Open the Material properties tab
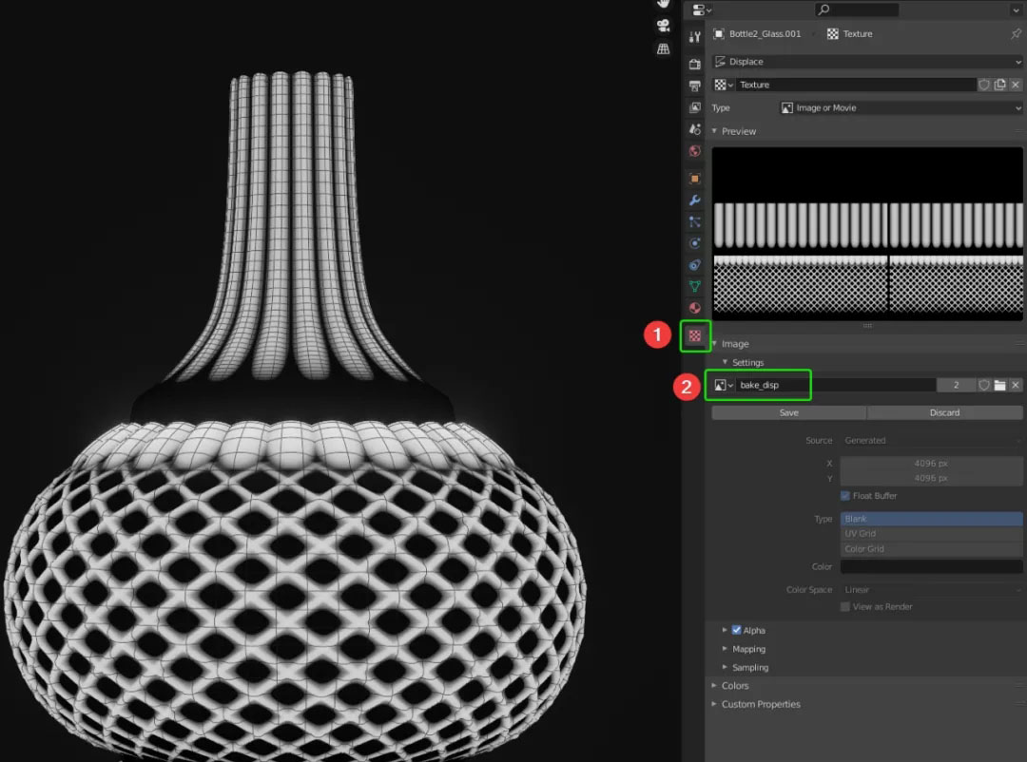1027x762 pixels. pyautogui.click(x=695, y=308)
